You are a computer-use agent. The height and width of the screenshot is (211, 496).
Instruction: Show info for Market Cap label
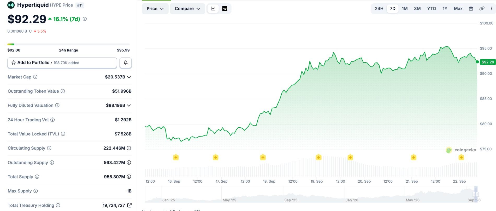pyautogui.click(x=35, y=77)
